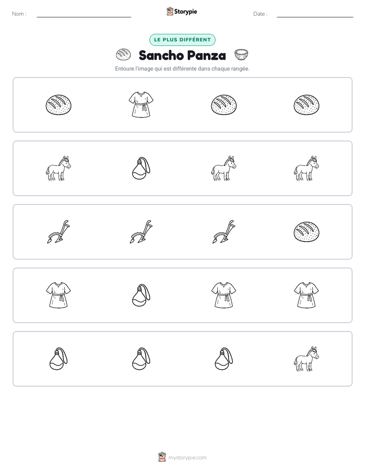
Task: Click the middle flask in the bottom row
Action: (x=141, y=359)
